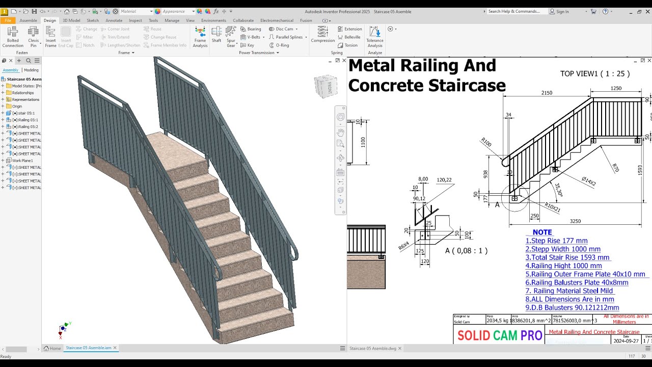The height and width of the screenshot is (367, 652).
Task: Go to Home view icon in quick access toolbar
Action: pos(67,11)
